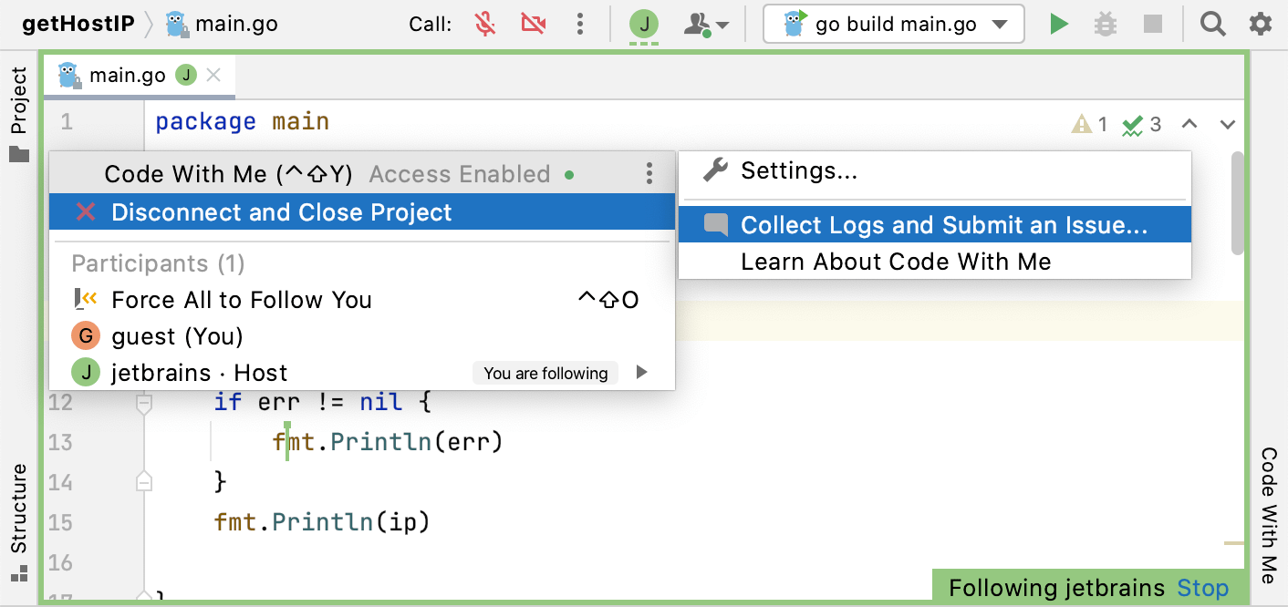Screen dimensions: 1288x607
Task: Expand the jetbrains Host submenu arrow
Action: point(642,372)
